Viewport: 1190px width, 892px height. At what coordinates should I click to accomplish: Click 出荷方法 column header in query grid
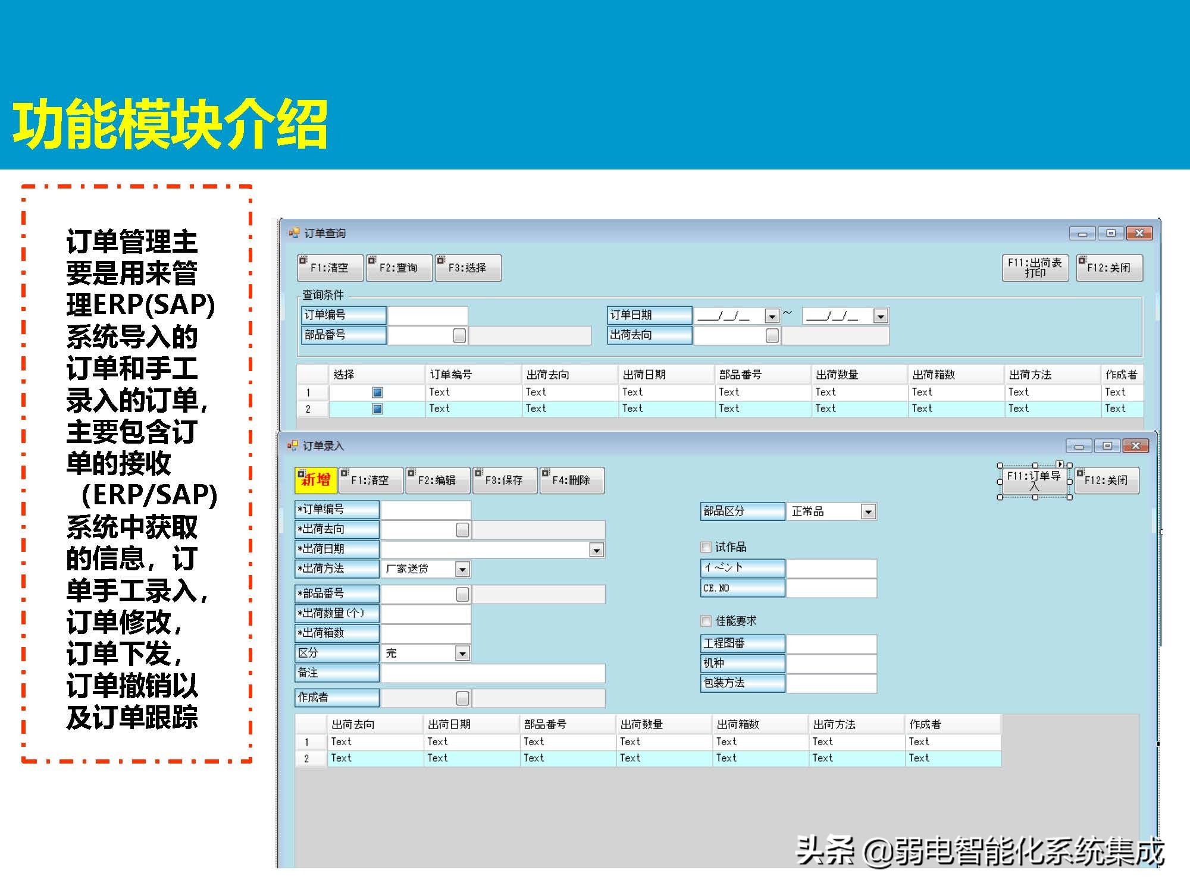[1052, 375]
